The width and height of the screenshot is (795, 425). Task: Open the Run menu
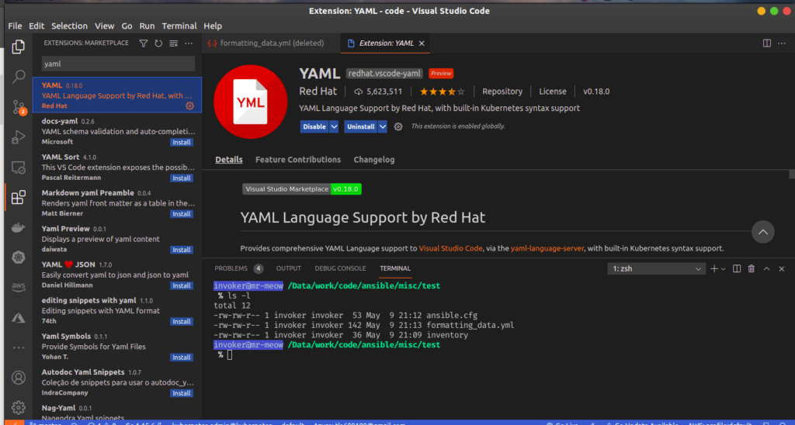pyautogui.click(x=147, y=26)
